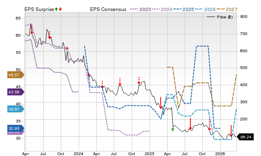261x156 pixels.
Task: Click the 30 left-axis EPS label
Action: [18, 138]
